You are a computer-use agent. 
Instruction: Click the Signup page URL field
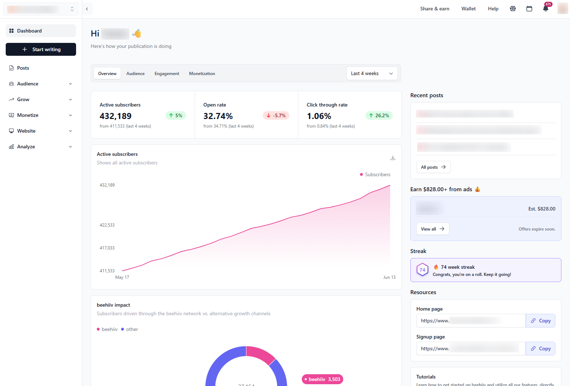(x=471, y=348)
